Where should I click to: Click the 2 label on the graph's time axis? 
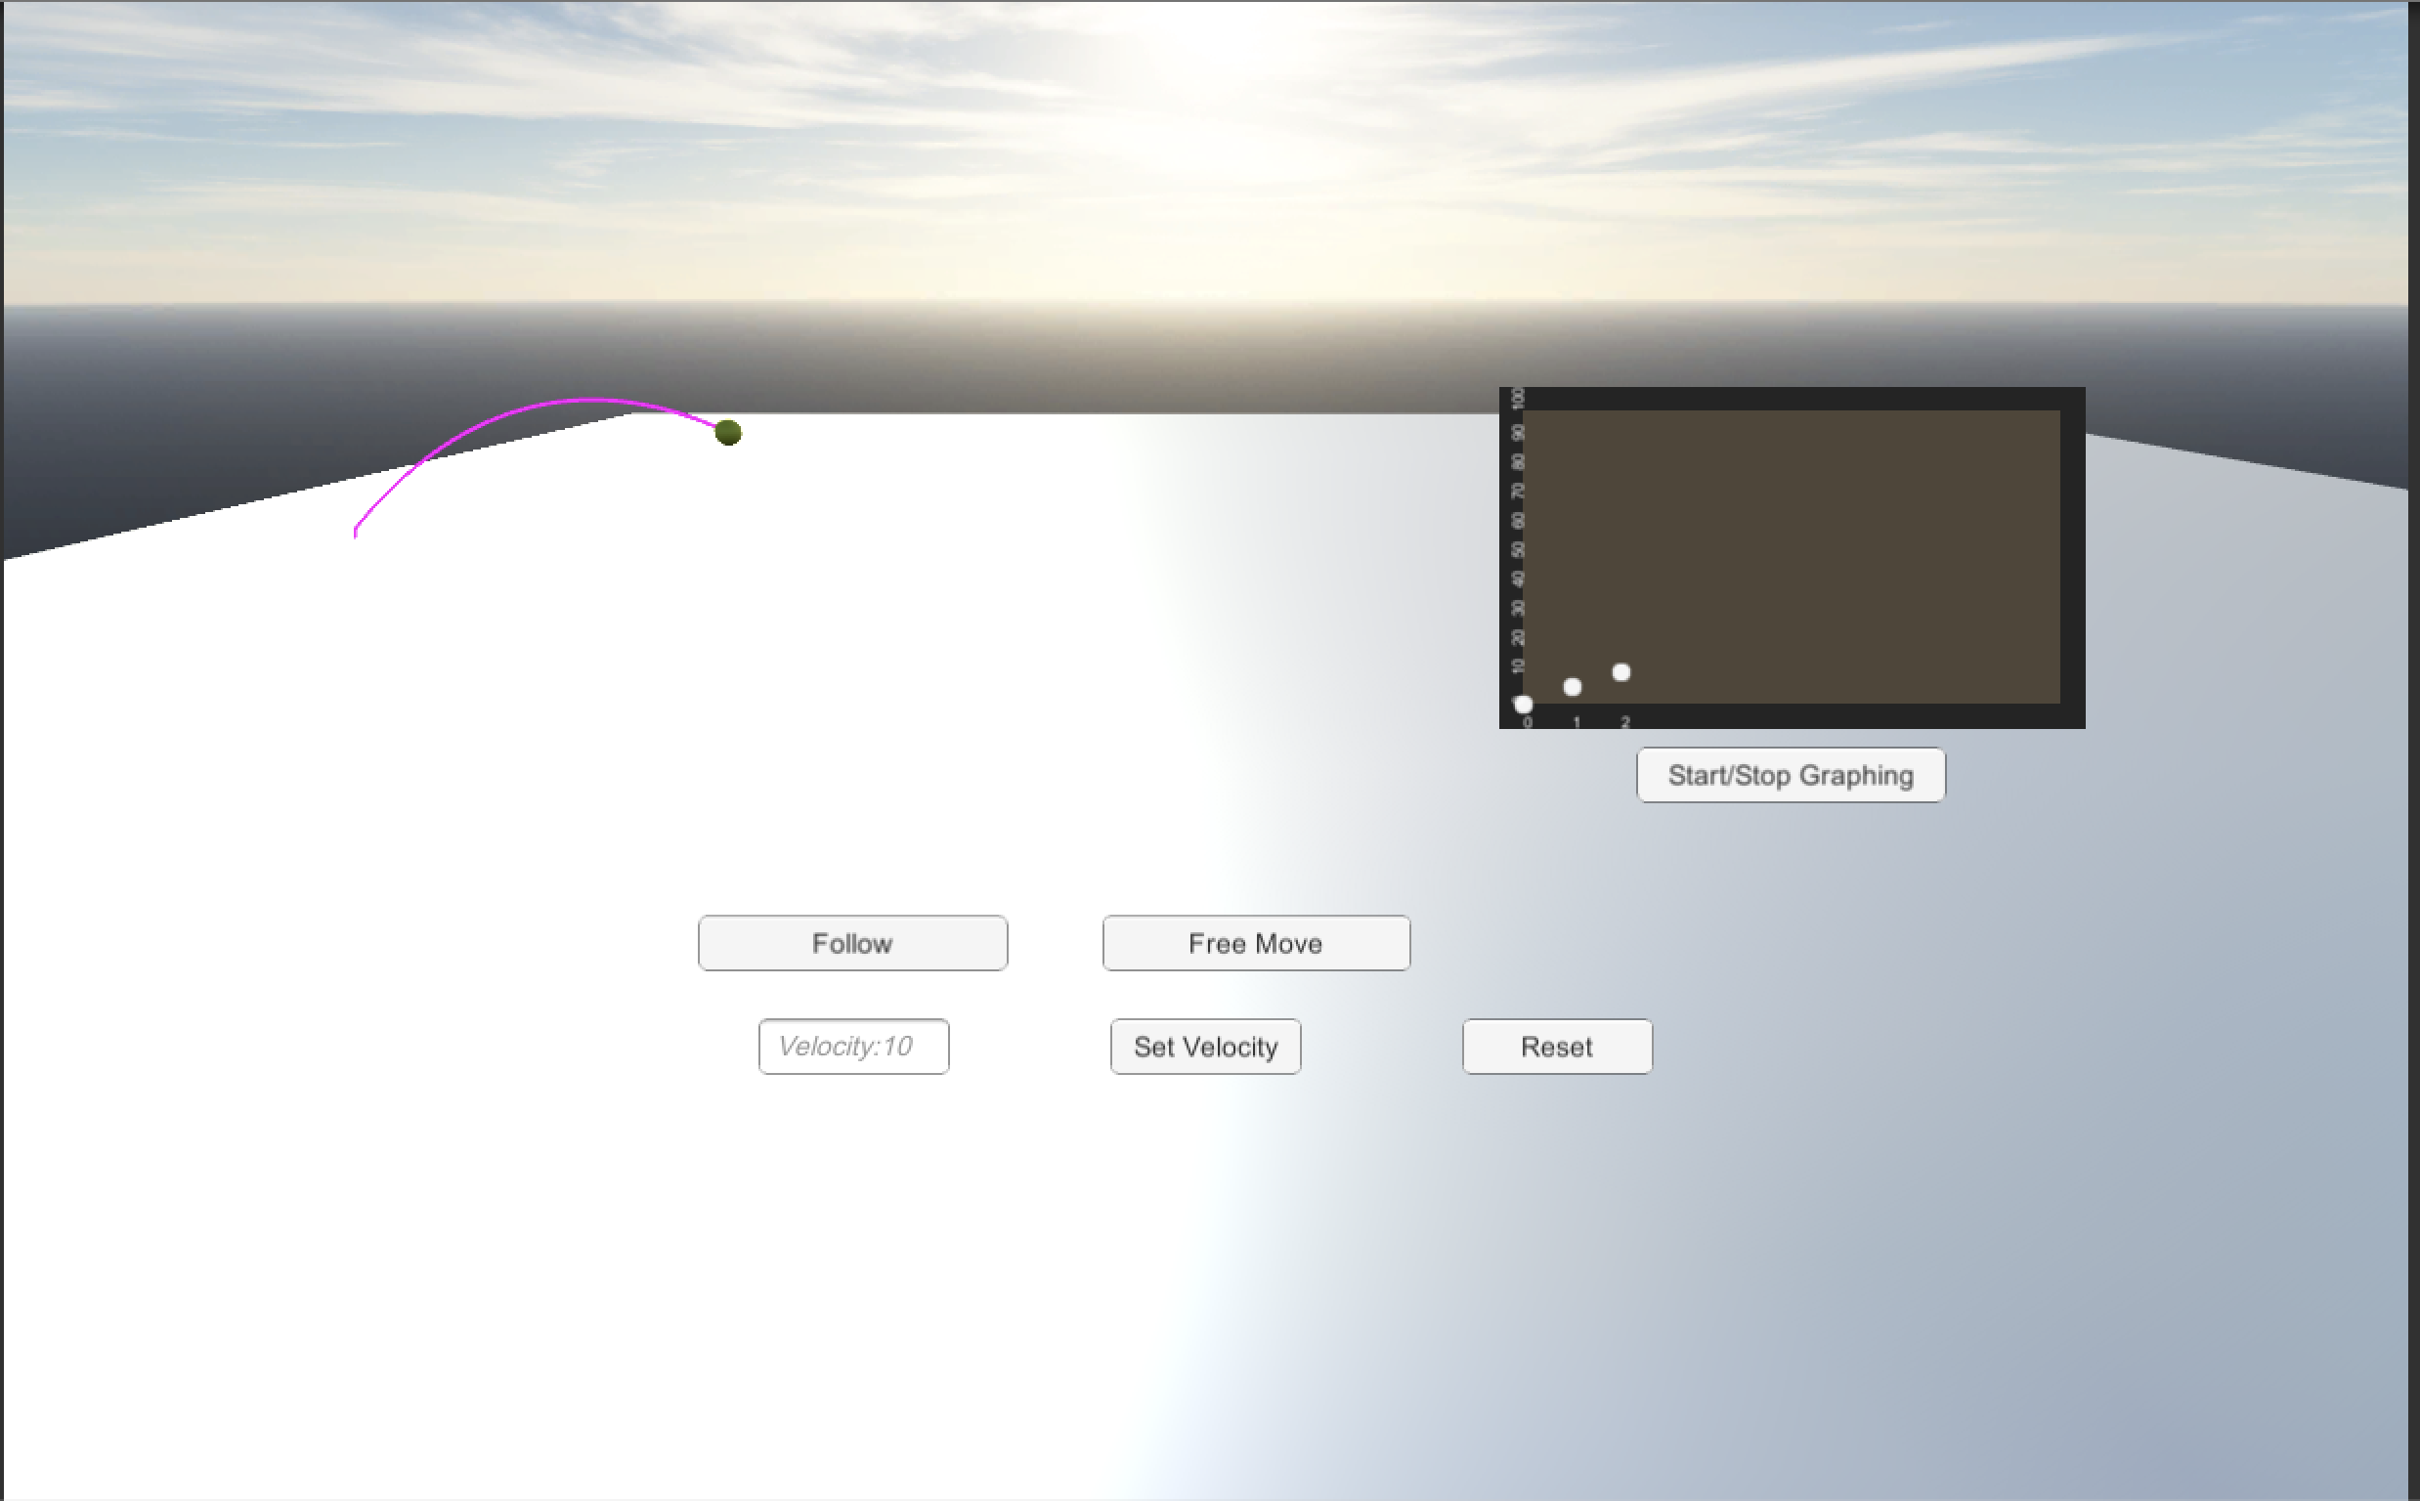pos(1625,722)
